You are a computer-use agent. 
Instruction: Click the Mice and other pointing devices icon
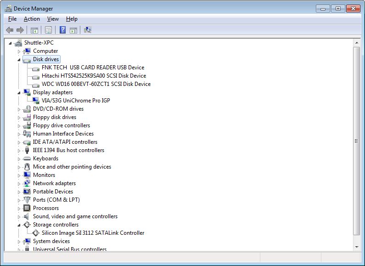(27, 167)
